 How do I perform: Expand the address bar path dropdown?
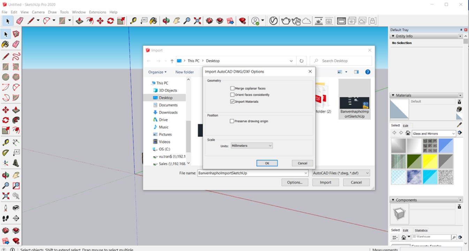(x=291, y=61)
